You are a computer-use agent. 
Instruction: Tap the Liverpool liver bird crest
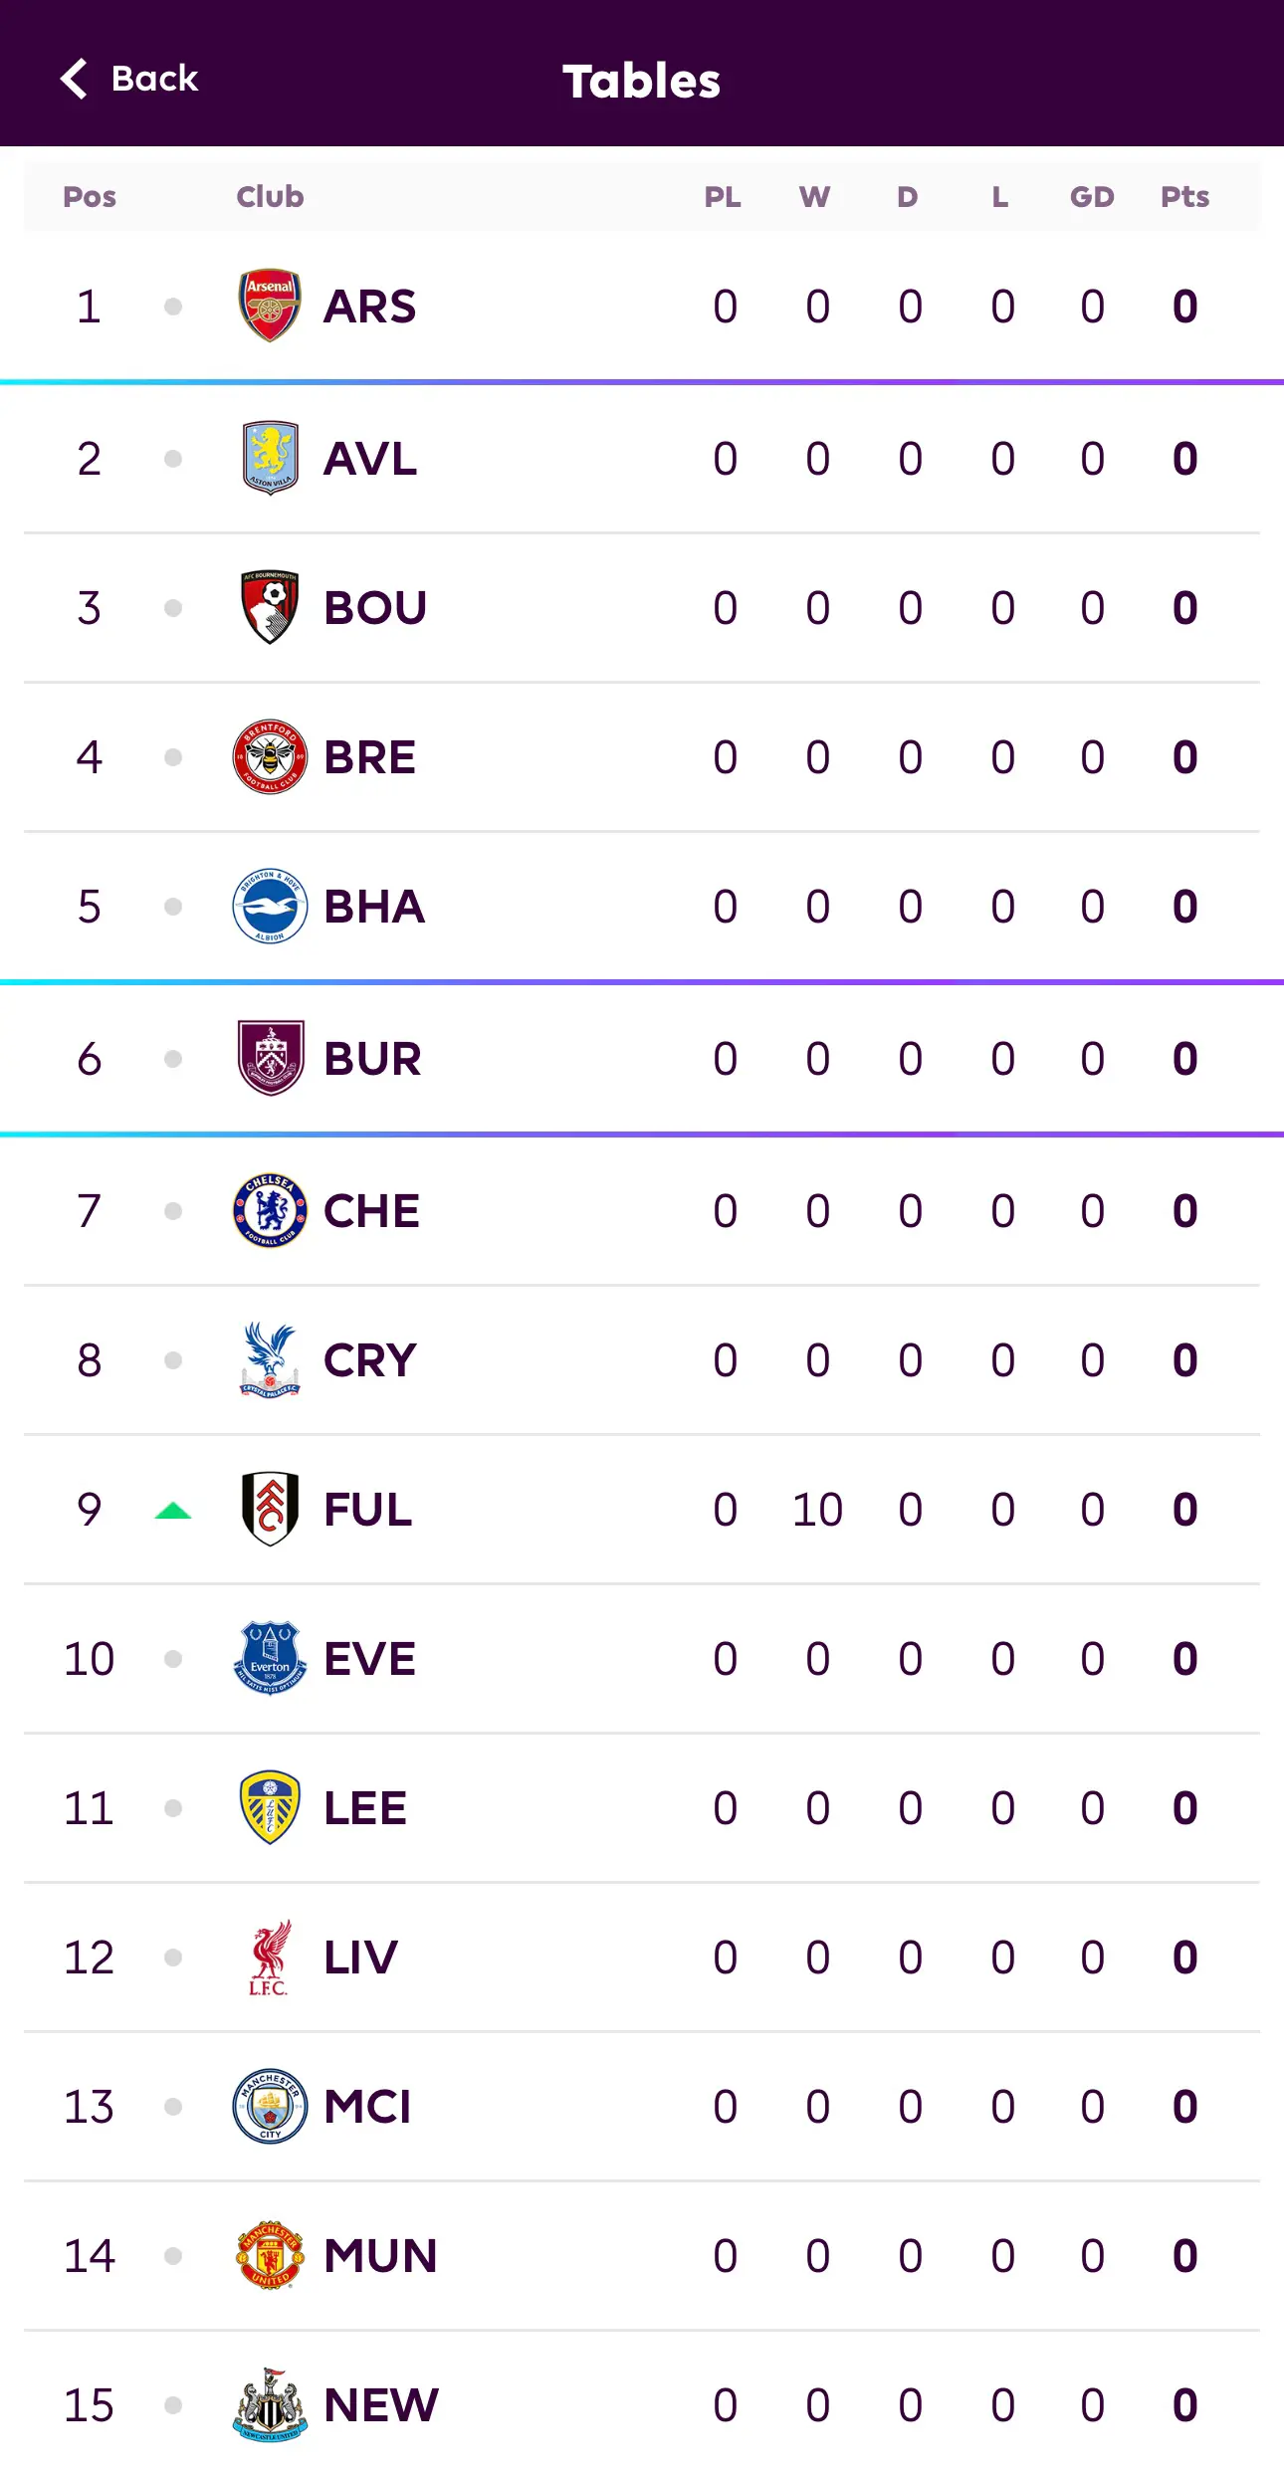tap(270, 1958)
